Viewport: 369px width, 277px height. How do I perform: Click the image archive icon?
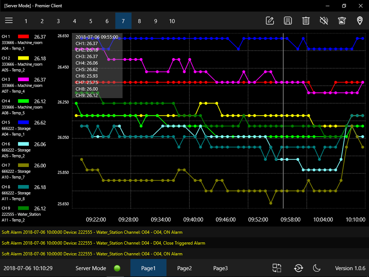(342, 21)
